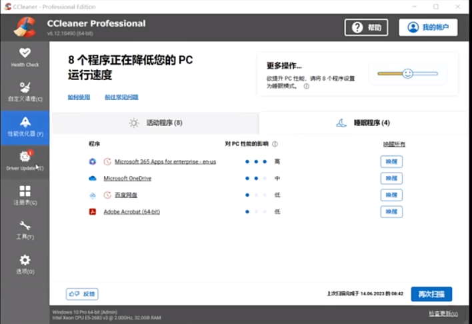472x324 pixels.
Task: Click the CCleaner logo in header
Action: pyautogui.click(x=25, y=27)
